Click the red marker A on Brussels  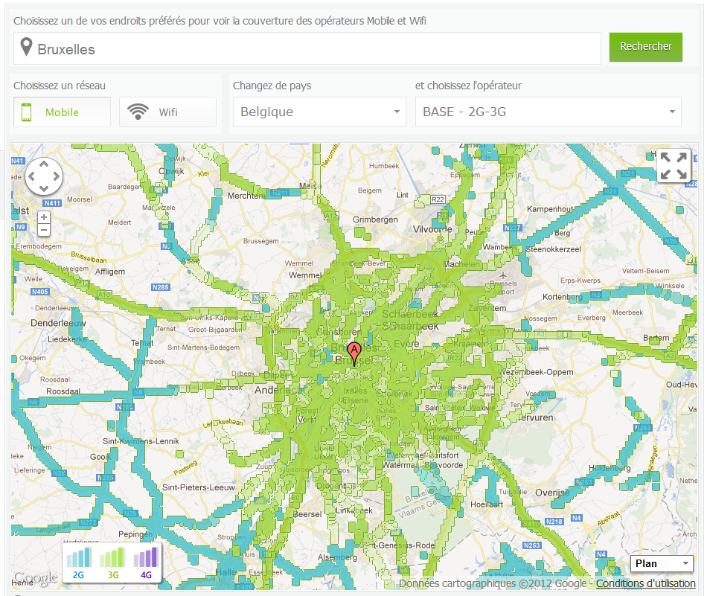[354, 353]
